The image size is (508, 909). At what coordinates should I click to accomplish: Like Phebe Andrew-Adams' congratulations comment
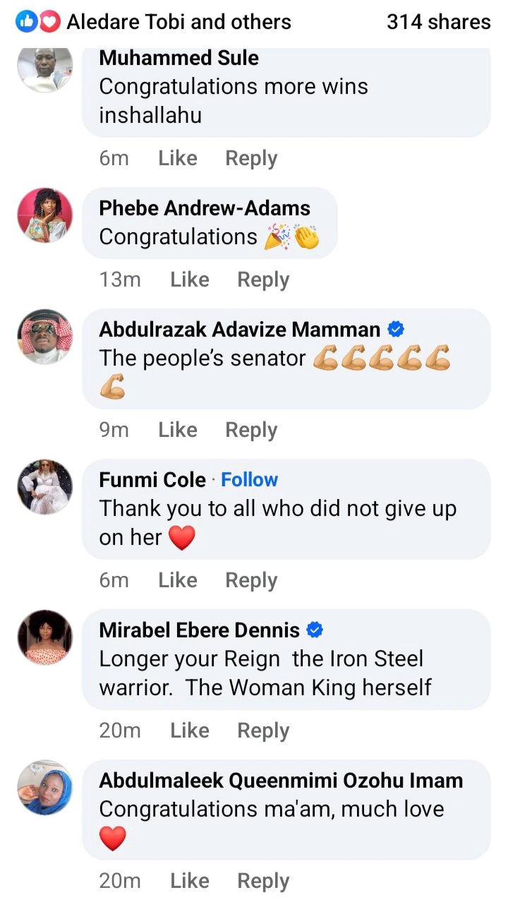point(189,279)
